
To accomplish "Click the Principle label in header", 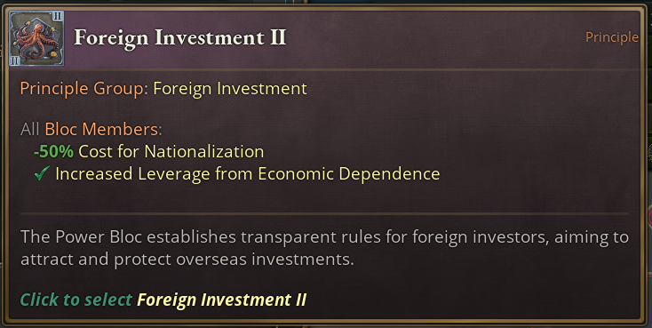I will pos(612,37).
